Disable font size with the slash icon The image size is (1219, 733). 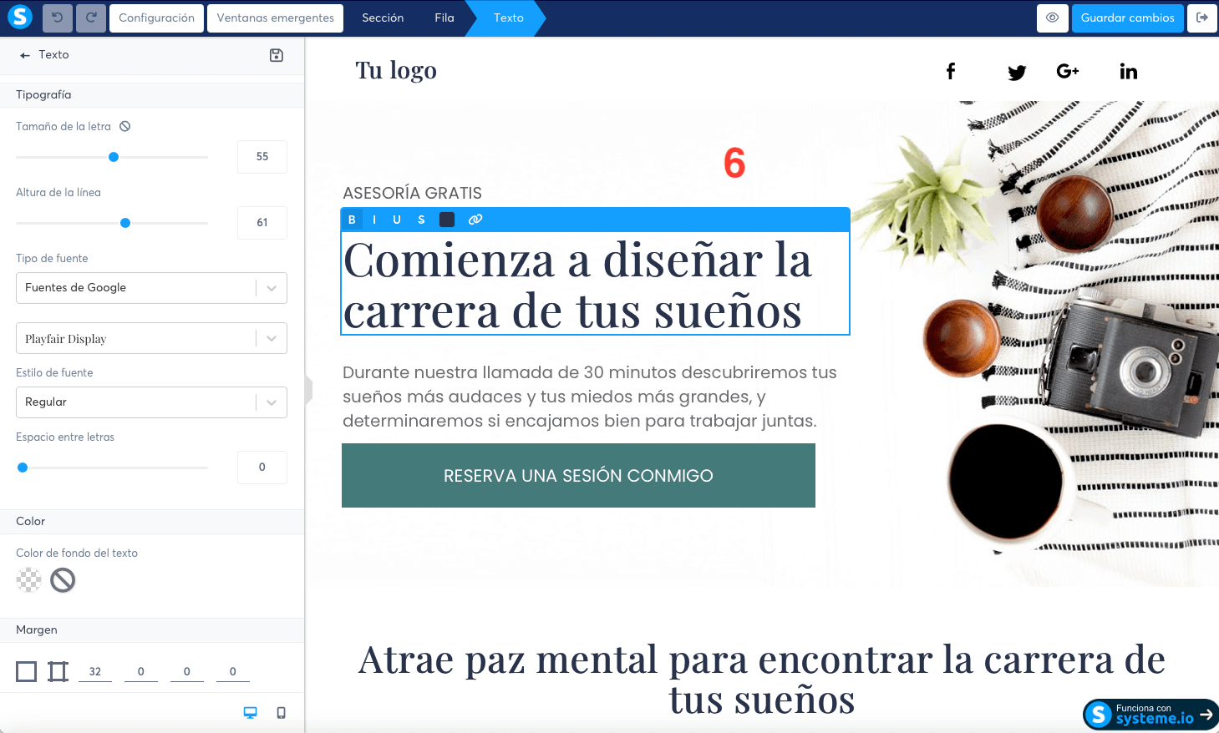pyautogui.click(x=125, y=126)
